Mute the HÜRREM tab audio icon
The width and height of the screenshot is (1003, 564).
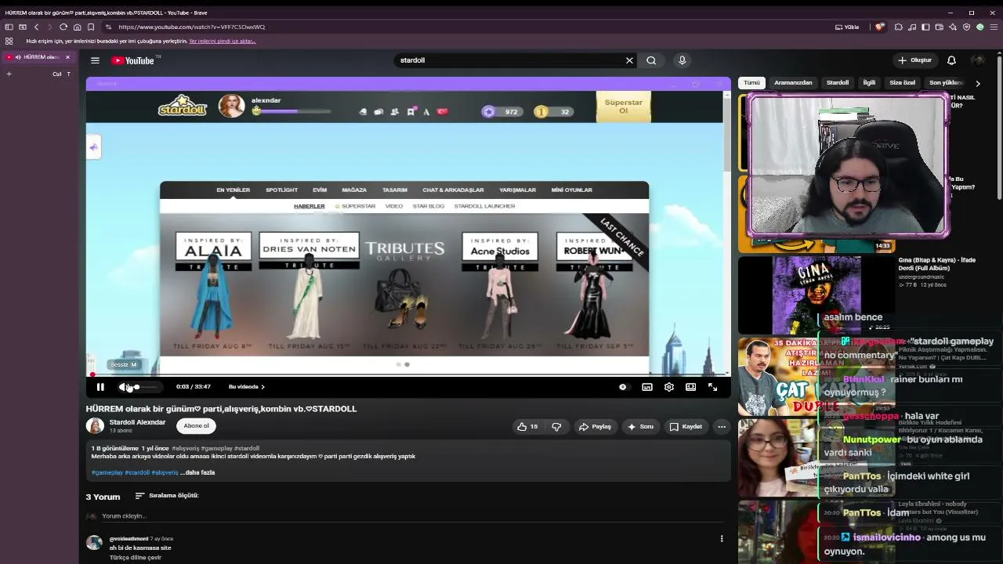pos(17,57)
